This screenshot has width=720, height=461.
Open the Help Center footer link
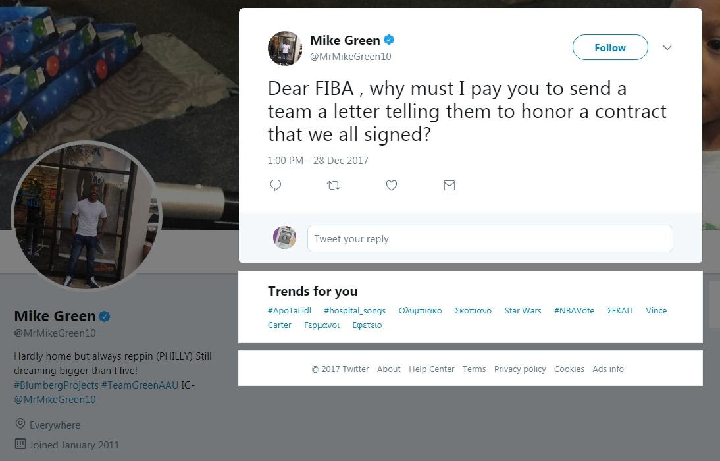431,369
